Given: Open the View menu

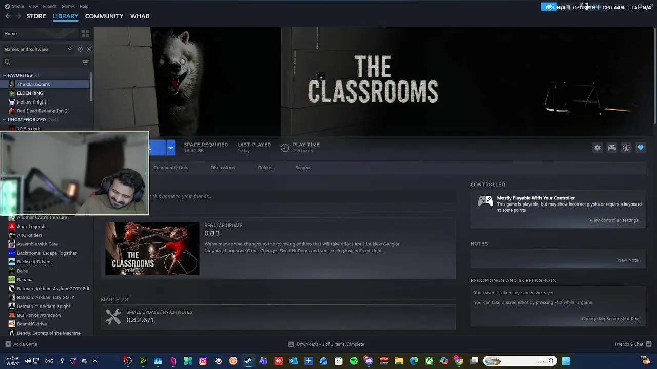Looking at the screenshot, I should [33, 6].
